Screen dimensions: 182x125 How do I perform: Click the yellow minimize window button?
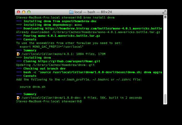pyautogui.click(x=23, y=12)
